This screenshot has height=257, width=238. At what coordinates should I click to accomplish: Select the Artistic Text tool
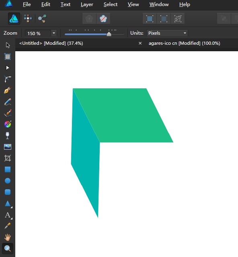click(x=8, y=215)
